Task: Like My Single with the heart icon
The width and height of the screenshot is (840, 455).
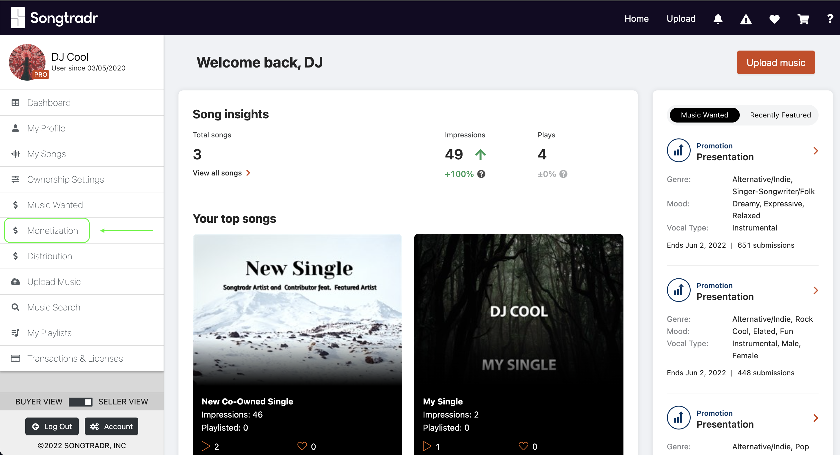Action: [x=523, y=446]
